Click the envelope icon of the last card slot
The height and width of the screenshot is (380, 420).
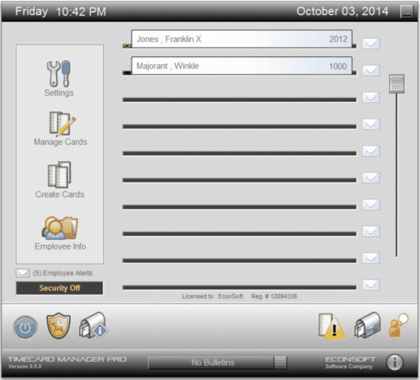click(371, 285)
